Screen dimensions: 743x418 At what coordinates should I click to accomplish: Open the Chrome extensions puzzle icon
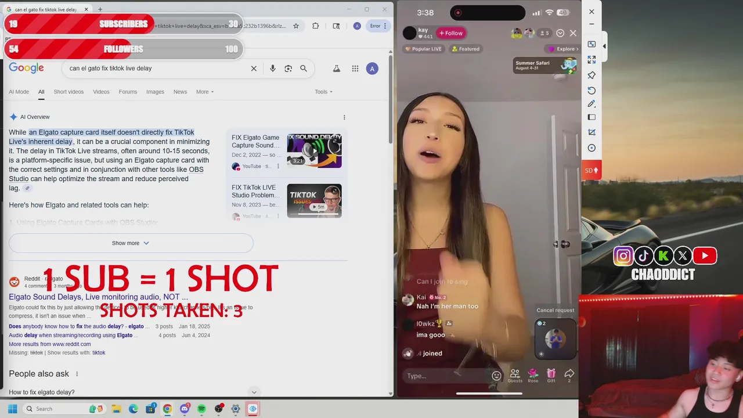(315, 26)
